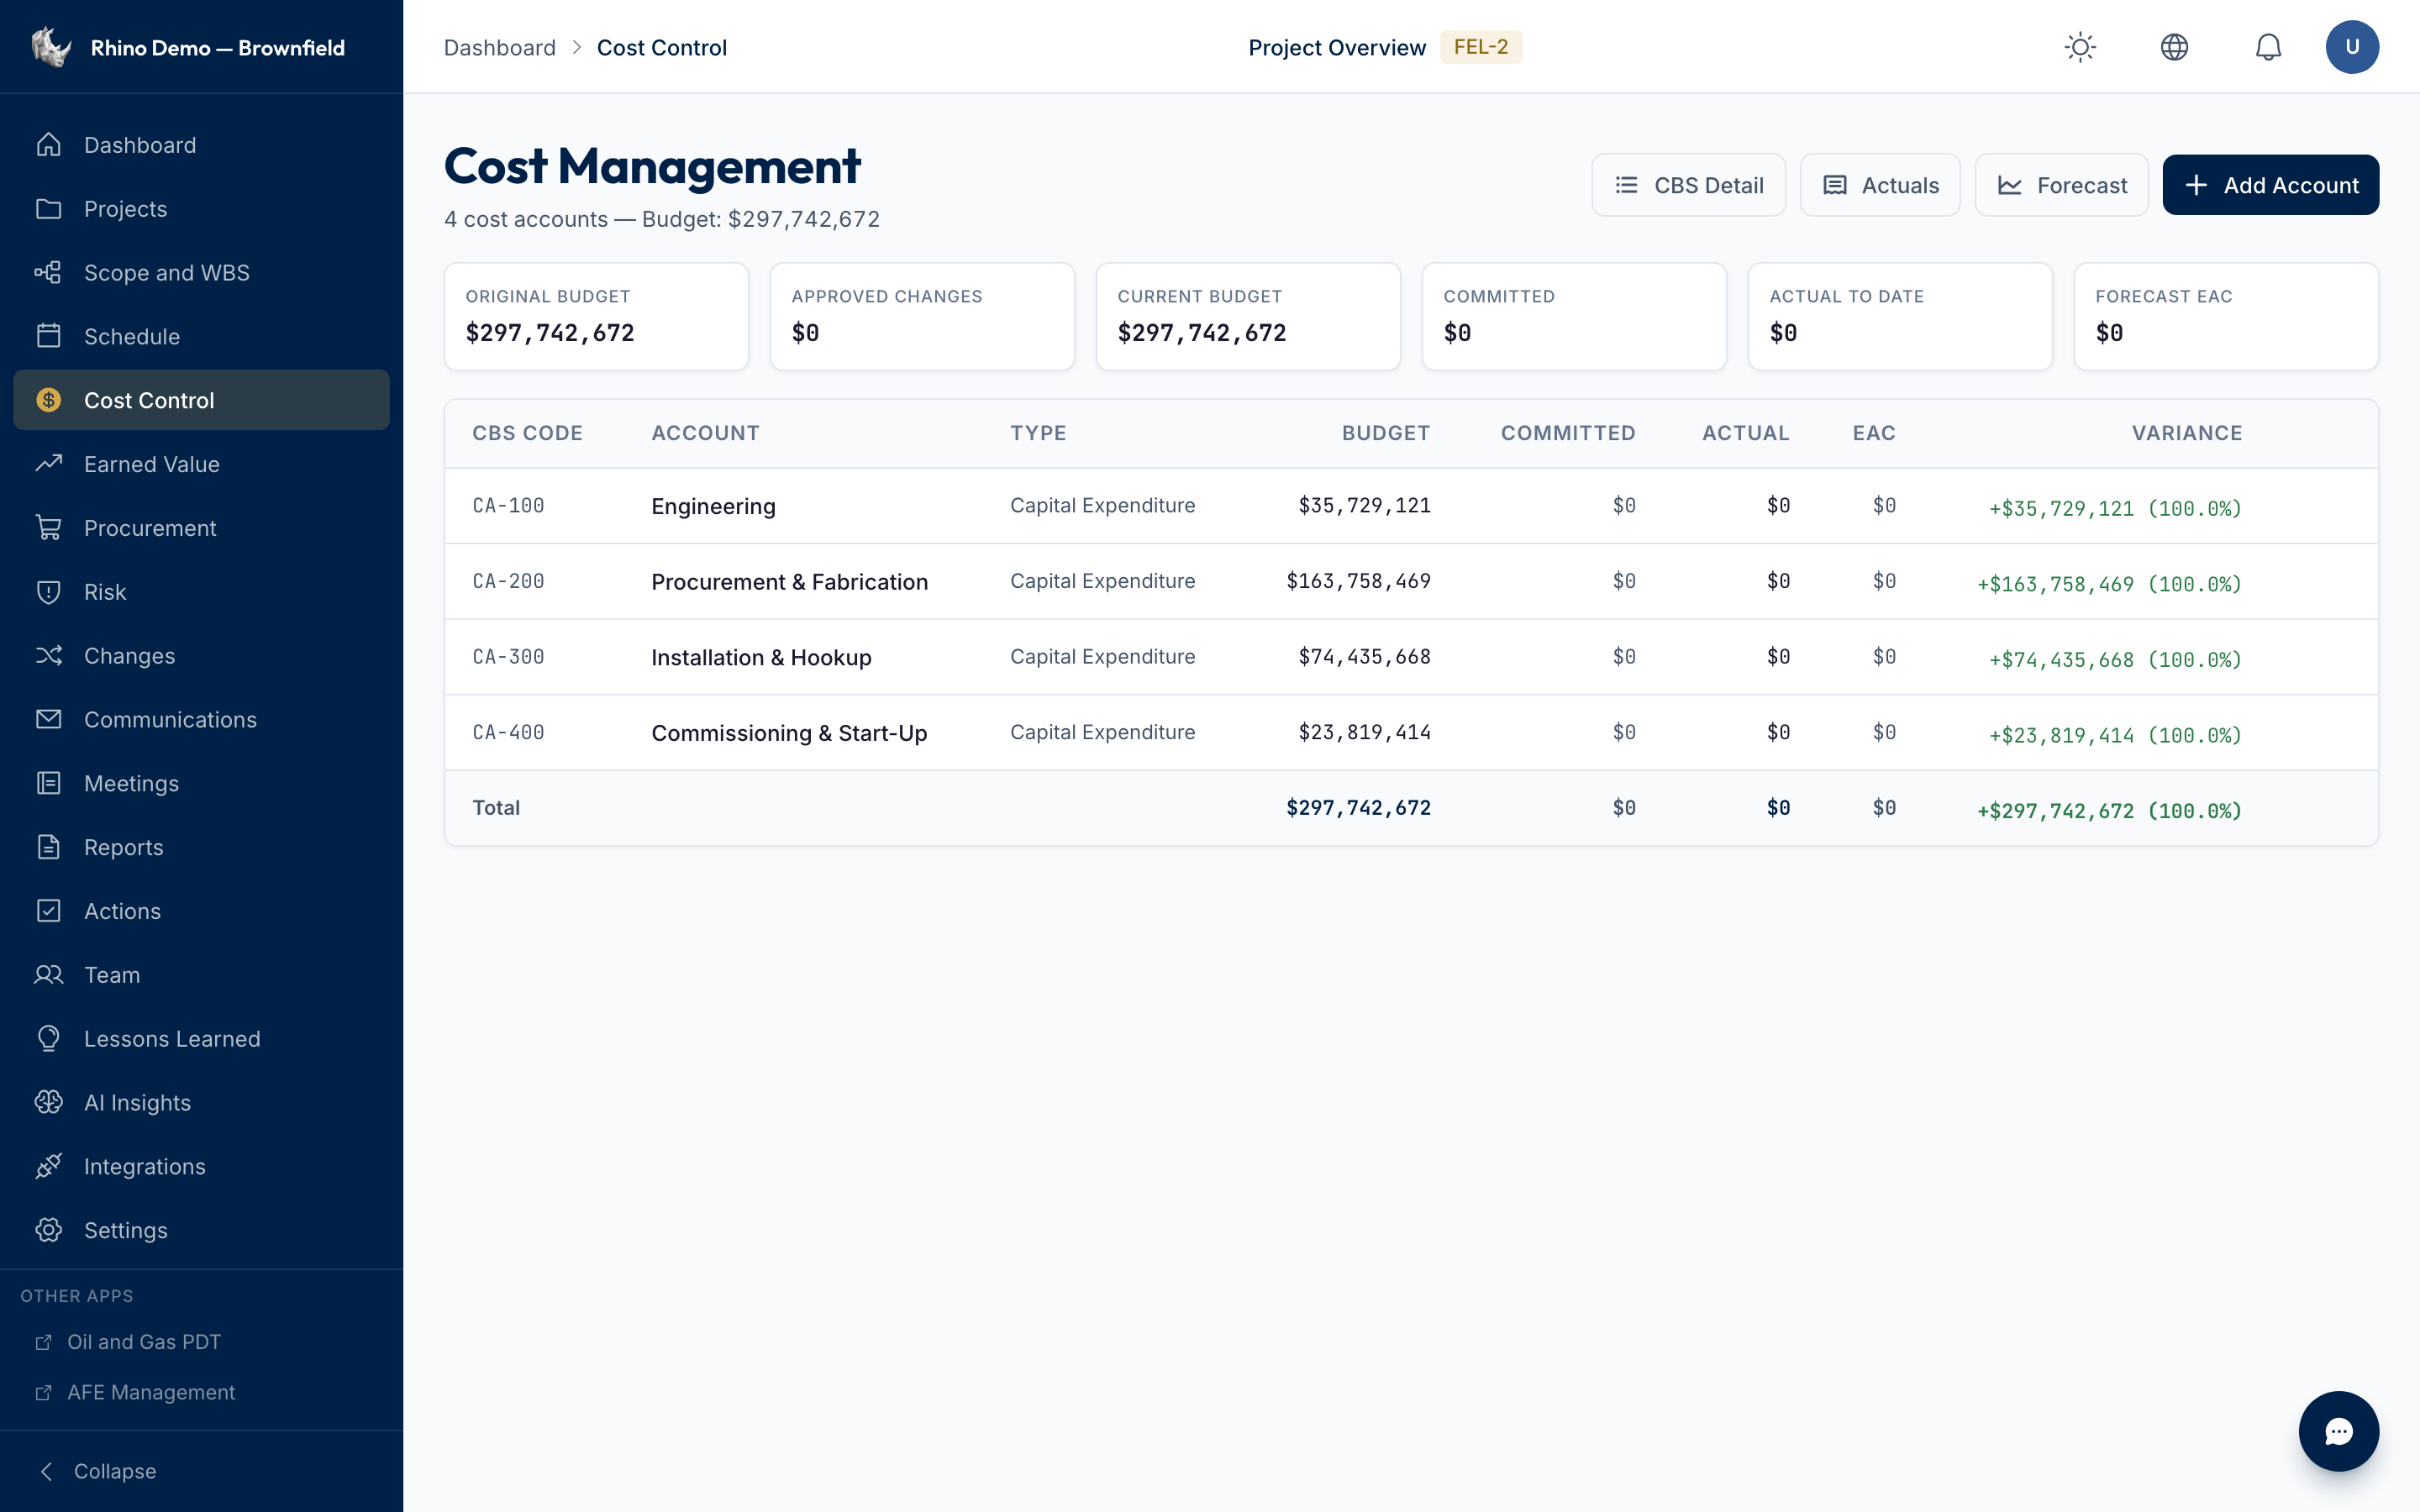Image resolution: width=2420 pixels, height=1512 pixels.
Task: Click the Approved Changes summary card
Action: (x=922, y=317)
